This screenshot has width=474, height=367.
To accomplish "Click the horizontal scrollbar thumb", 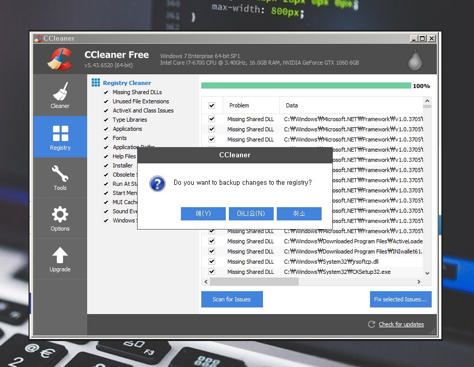I will click(x=254, y=281).
